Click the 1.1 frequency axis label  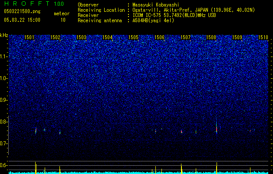click(3, 57)
